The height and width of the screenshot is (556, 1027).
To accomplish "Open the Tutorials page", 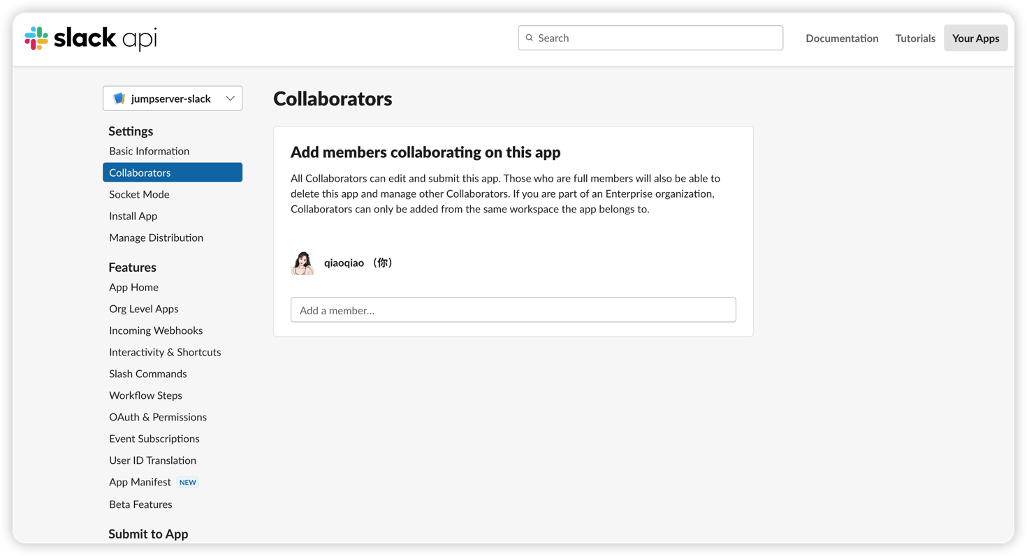I will 915,38.
